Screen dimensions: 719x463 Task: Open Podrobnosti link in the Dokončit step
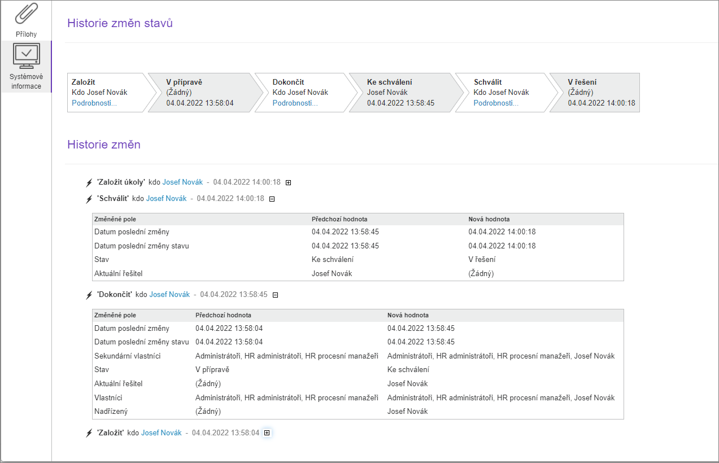click(295, 103)
